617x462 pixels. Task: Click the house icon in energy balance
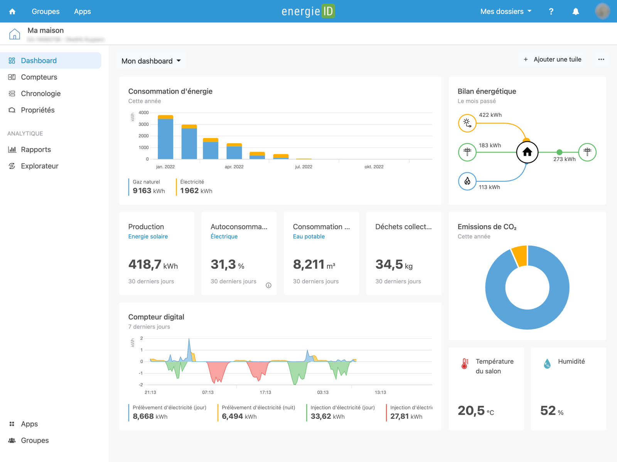click(x=527, y=152)
